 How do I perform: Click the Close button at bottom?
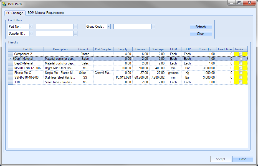[242, 159]
